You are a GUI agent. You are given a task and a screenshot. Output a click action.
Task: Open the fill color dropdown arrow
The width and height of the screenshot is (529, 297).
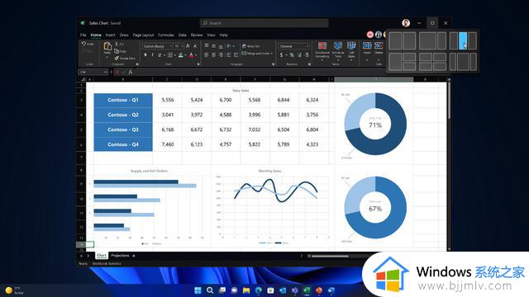pos(185,55)
